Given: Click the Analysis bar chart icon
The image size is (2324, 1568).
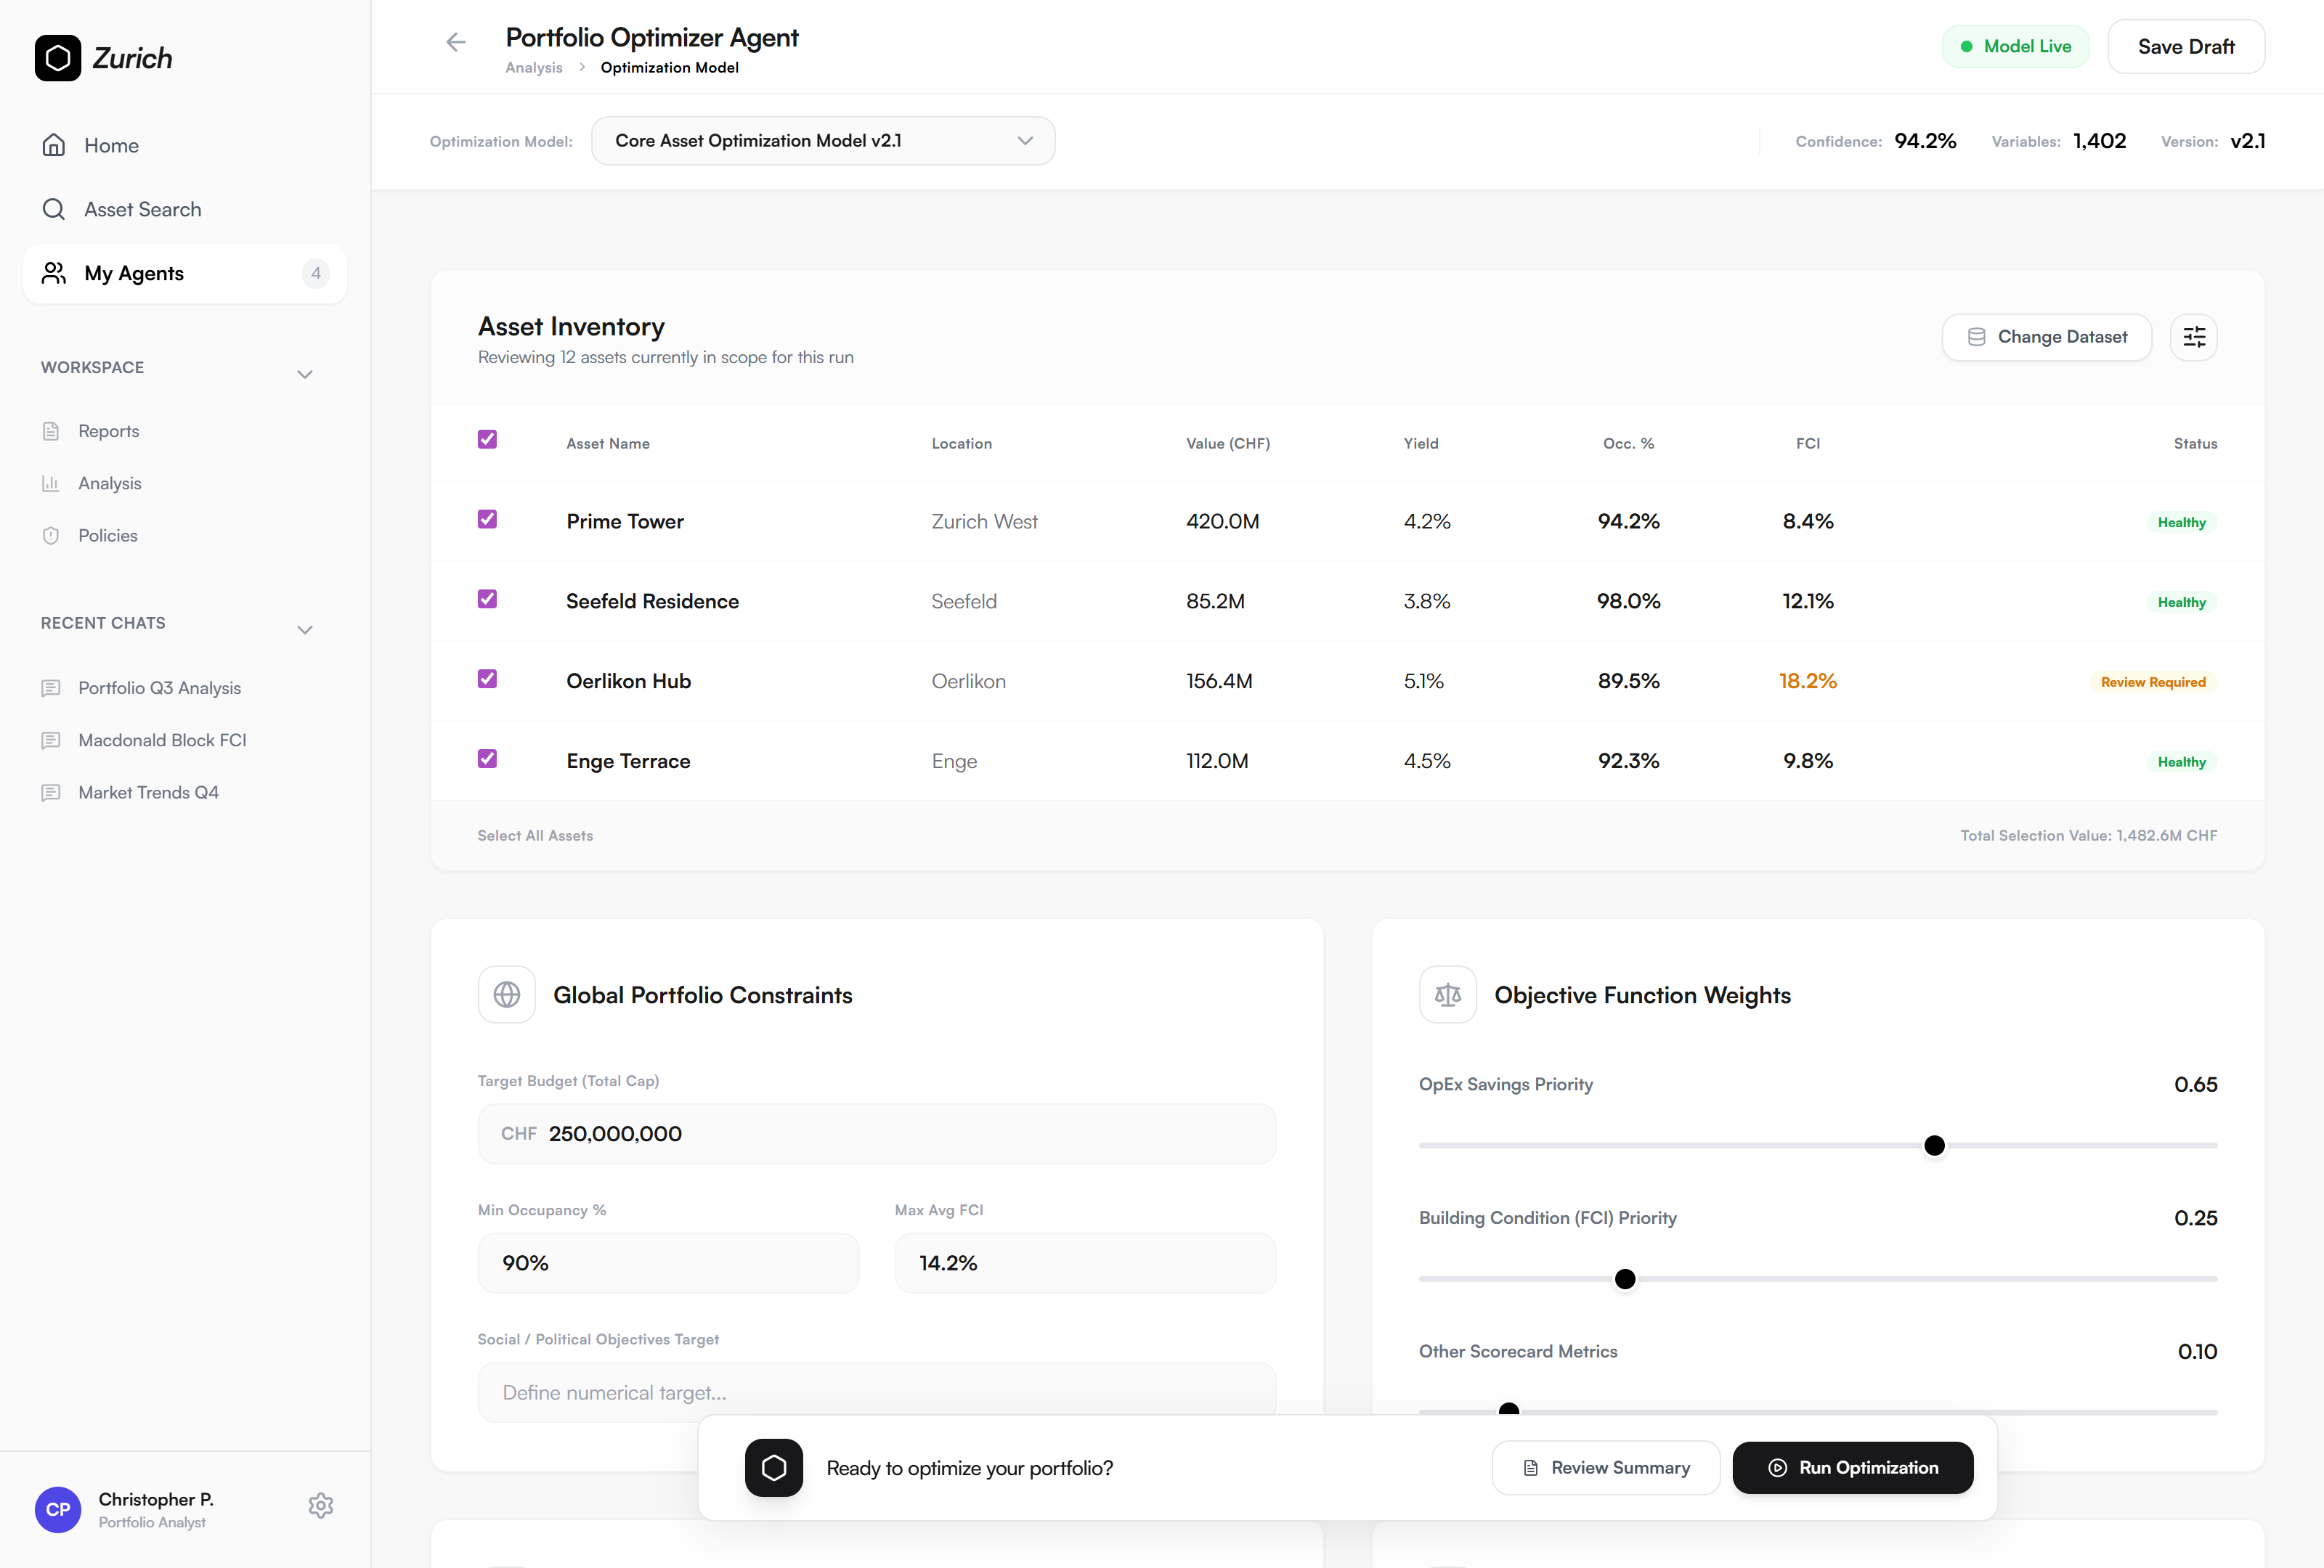Looking at the screenshot, I should tap(51, 483).
